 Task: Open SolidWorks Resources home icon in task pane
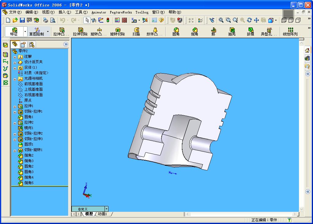click(x=307, y=50)
